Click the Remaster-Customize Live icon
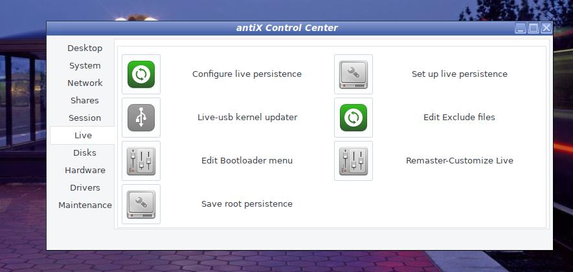 point(354,161)
